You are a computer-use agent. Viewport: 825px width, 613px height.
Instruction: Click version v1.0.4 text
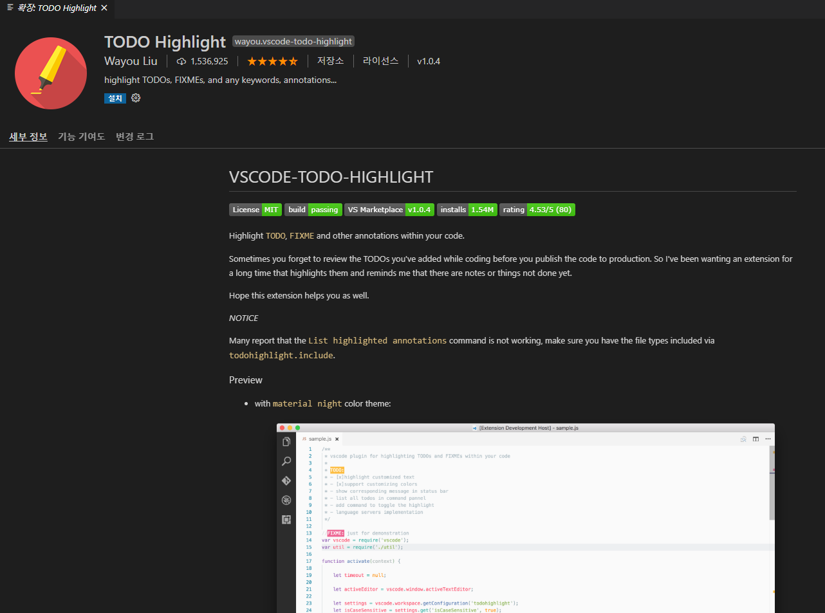click(429, 61)
